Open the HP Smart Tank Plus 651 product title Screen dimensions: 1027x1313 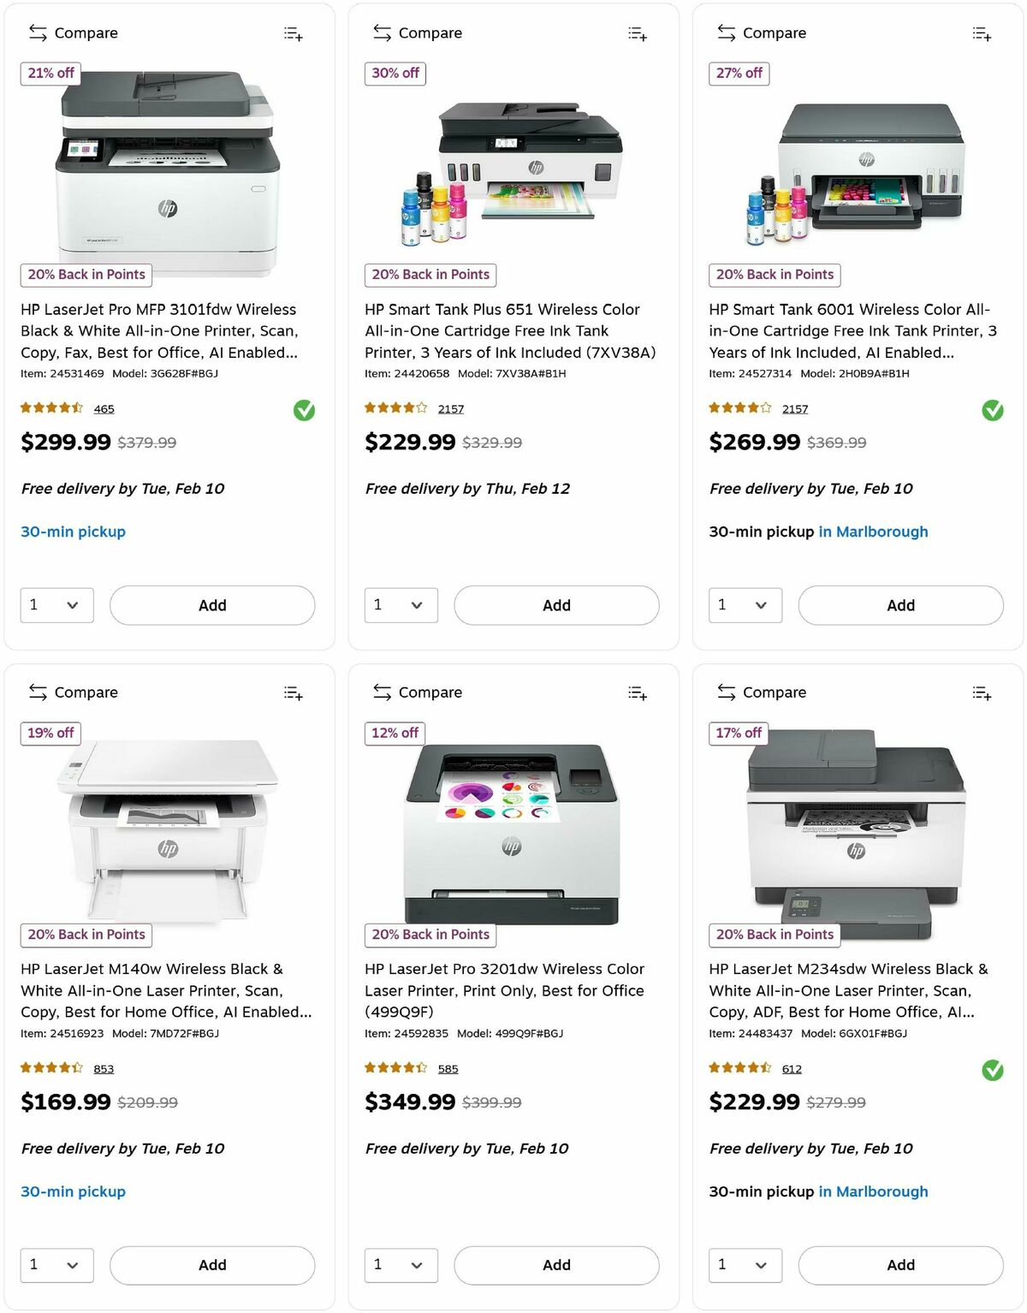tap(502, 330)
